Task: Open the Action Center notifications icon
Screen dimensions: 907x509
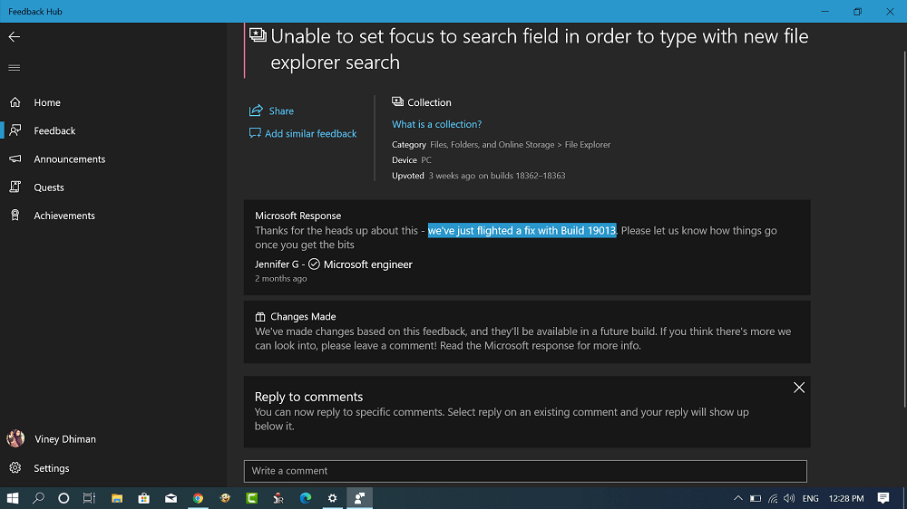Action: [x=883, y=498]
